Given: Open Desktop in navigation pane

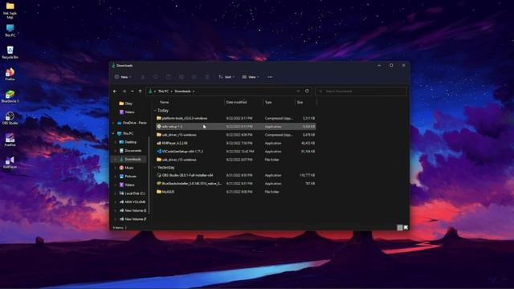Looking at the screenshot, I should [x=130, y=142].
